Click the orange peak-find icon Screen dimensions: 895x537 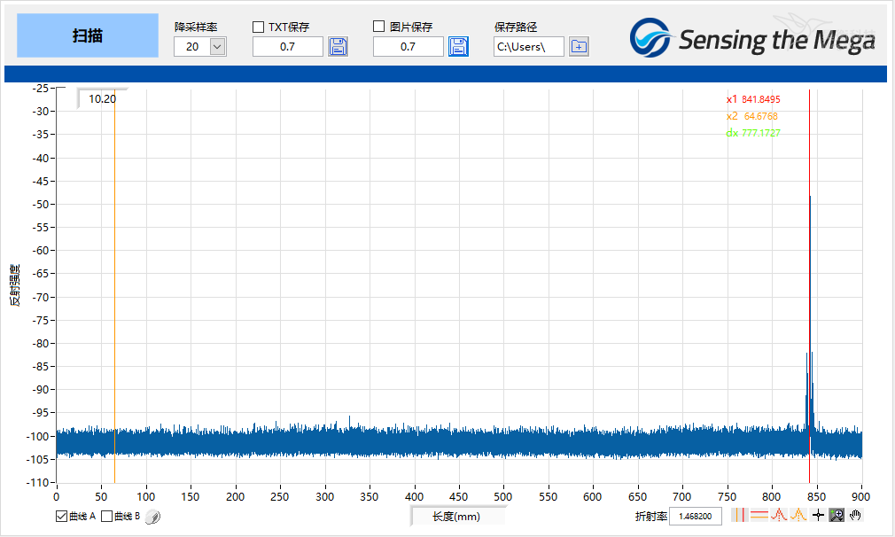pyautogui.click(x=798, y=515)
